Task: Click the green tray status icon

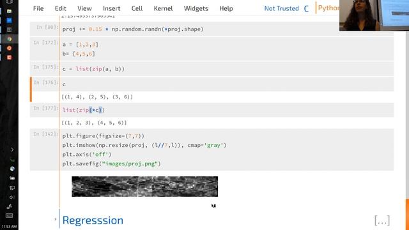Action: click(x=12, y=160)
